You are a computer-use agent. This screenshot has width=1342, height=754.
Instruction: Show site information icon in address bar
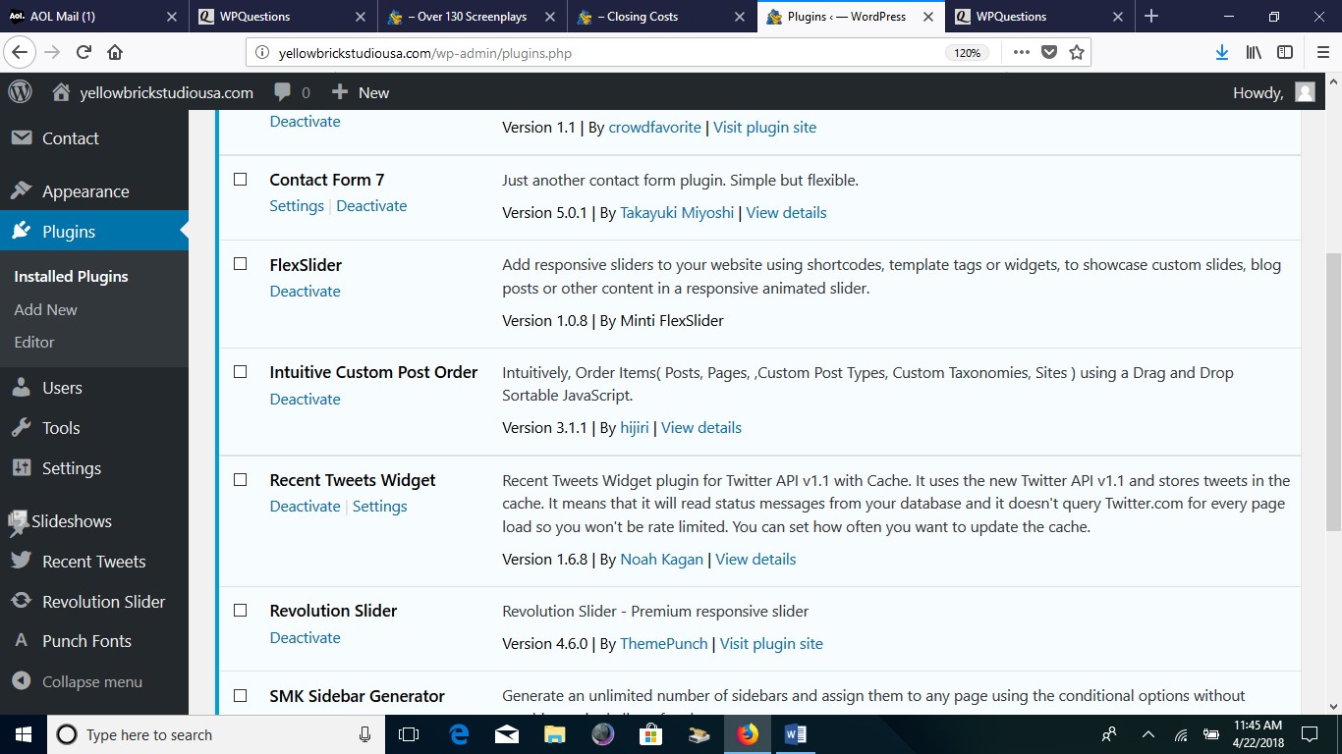(261, 53)
